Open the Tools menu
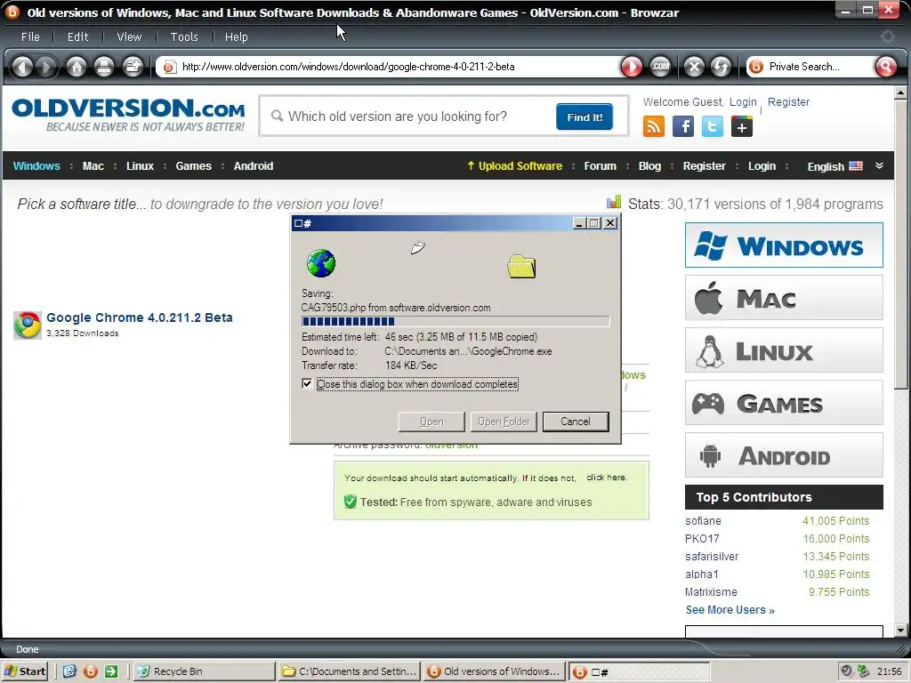Viewport: 911px width, 683px height. (x=184, y=36)
